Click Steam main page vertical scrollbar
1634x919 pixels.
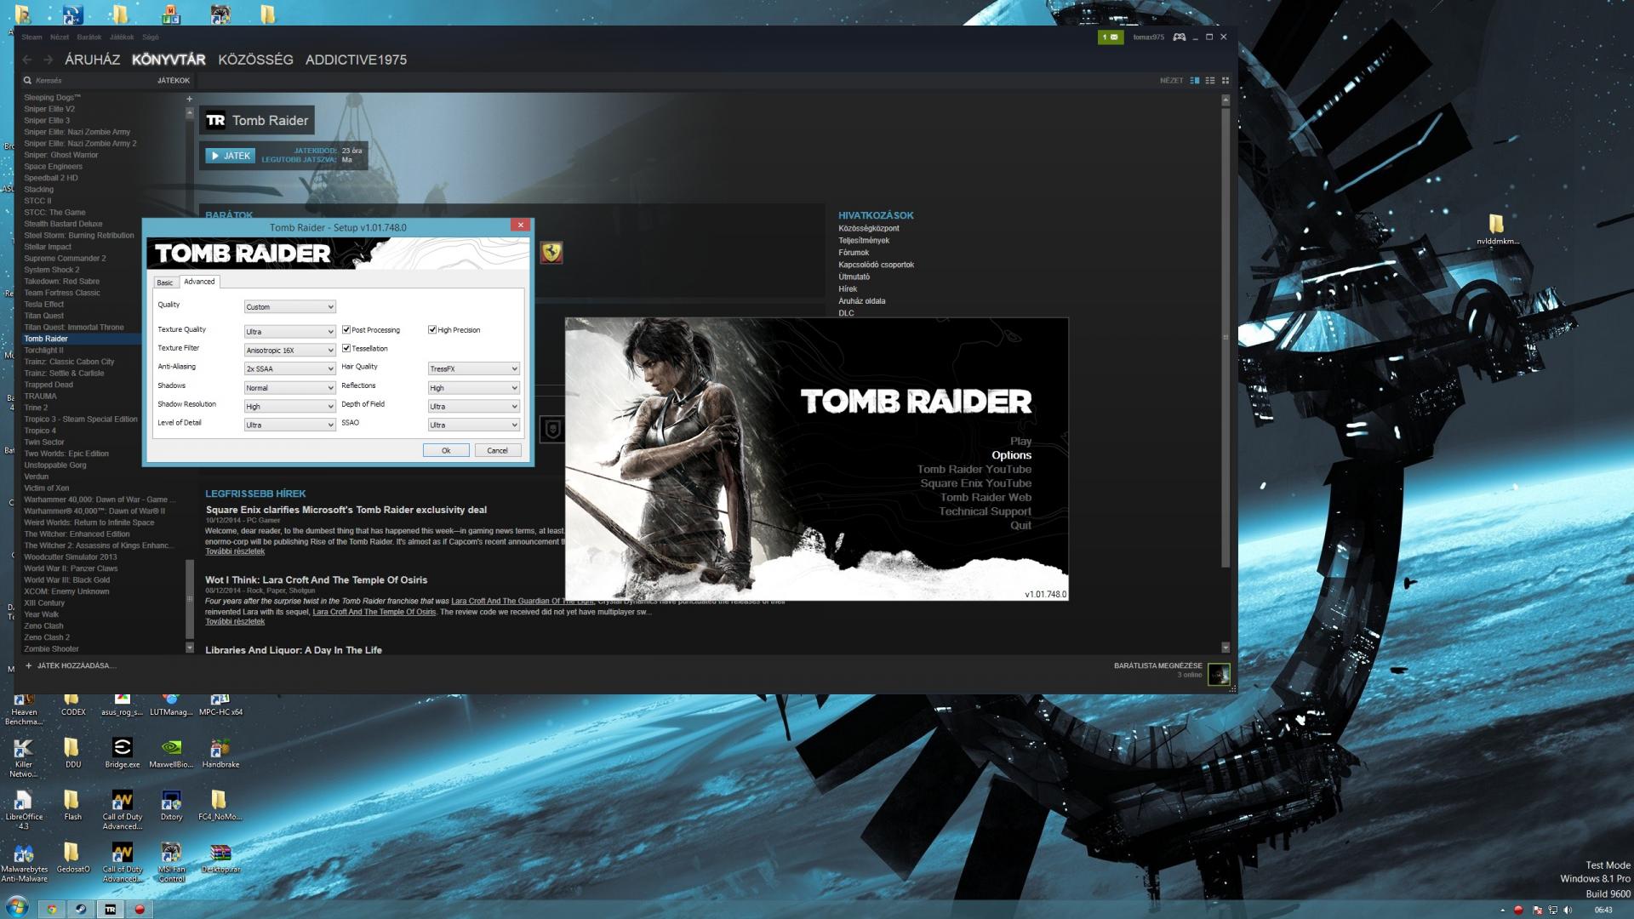(x=1225, y=337)
